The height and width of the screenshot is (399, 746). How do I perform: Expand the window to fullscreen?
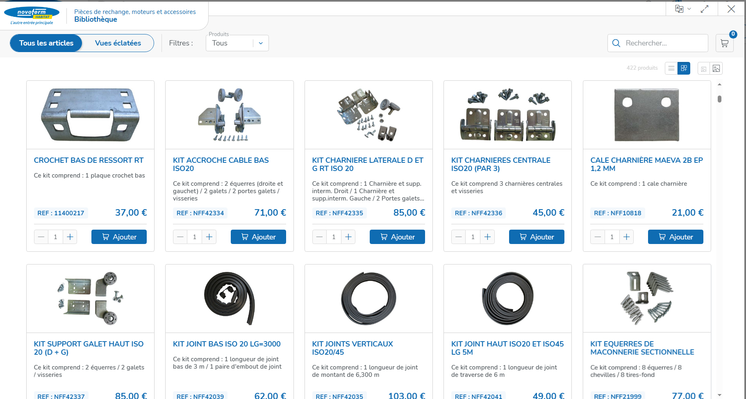point(705,9)
